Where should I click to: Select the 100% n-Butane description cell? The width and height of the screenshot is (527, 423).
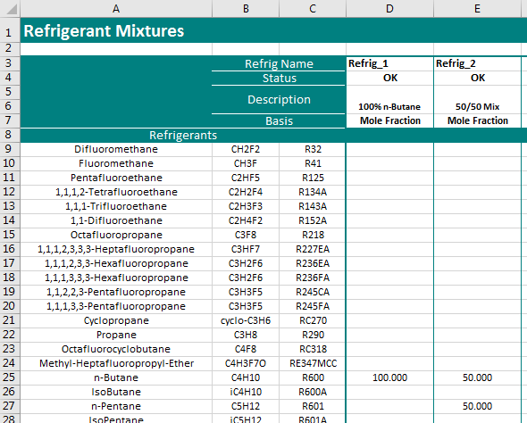389,99
